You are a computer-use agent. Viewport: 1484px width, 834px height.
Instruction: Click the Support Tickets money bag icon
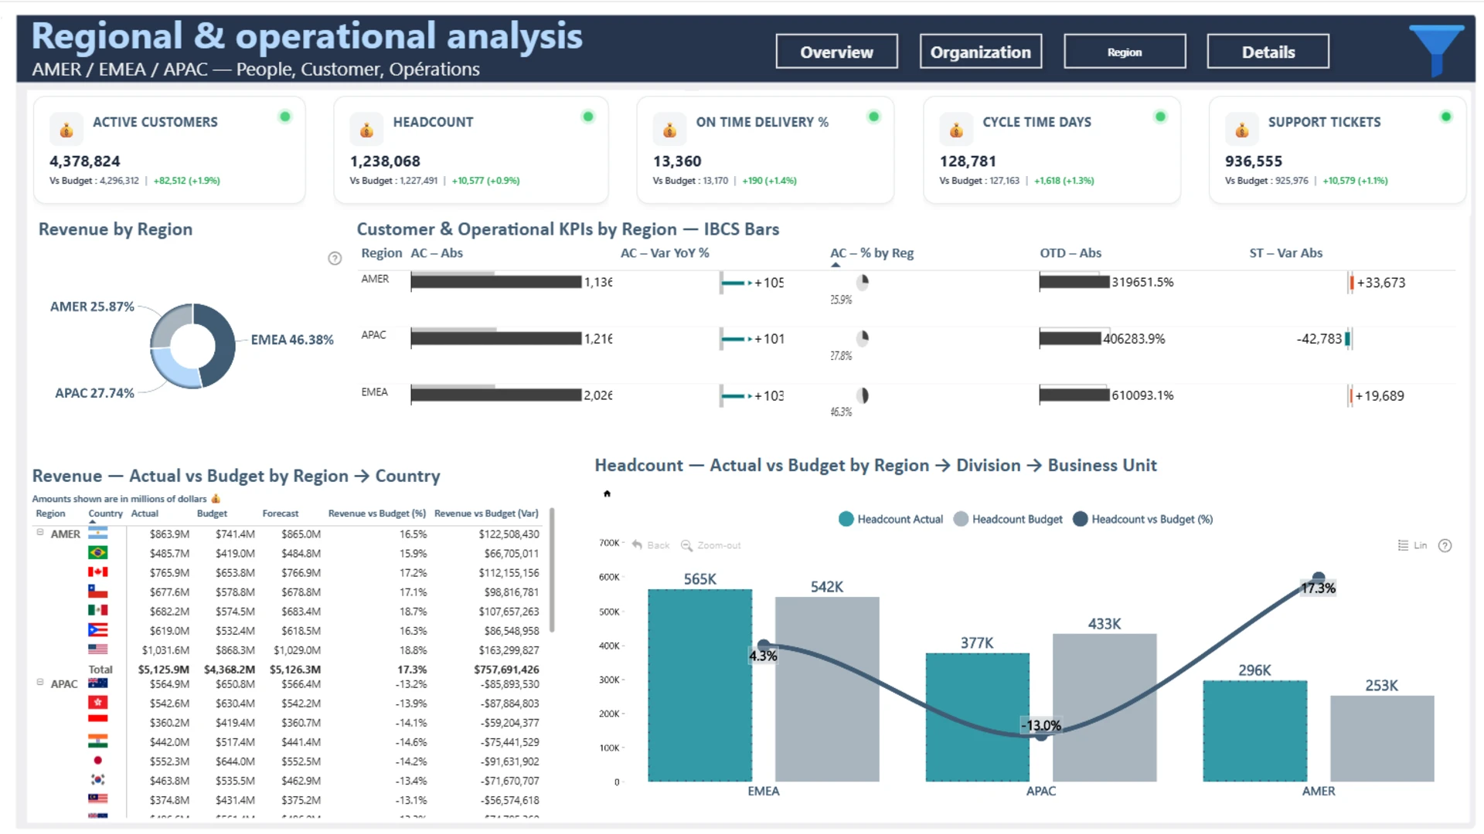pos(1241,130)
